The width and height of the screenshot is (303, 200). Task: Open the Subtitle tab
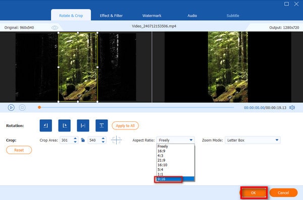pyautogui.click(x=233, y=16)
